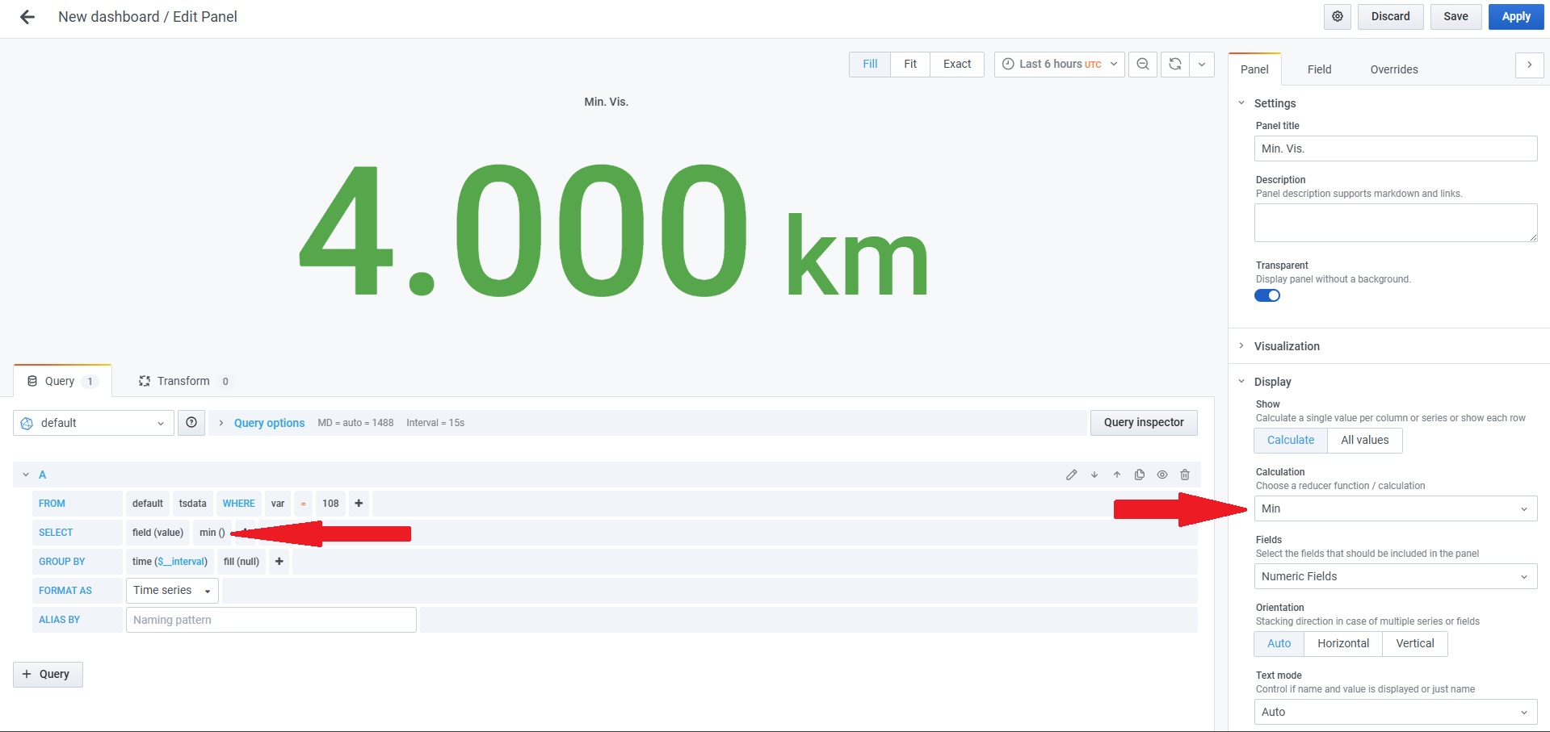Move query A down with the arrow icon

point(1094,475)
